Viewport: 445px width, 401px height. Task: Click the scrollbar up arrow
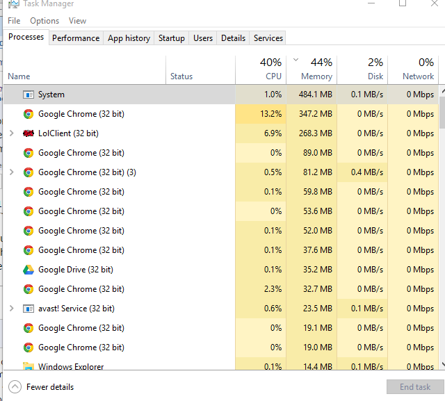(442, 91)
